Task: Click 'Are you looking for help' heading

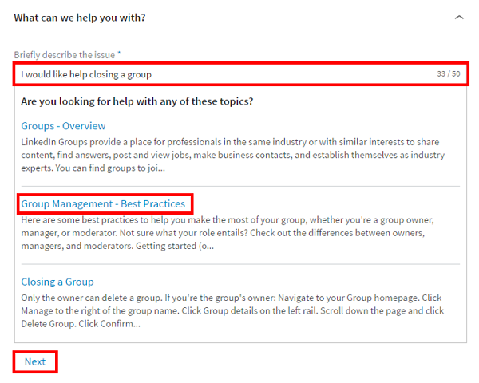Action: (x=137, y=101)
